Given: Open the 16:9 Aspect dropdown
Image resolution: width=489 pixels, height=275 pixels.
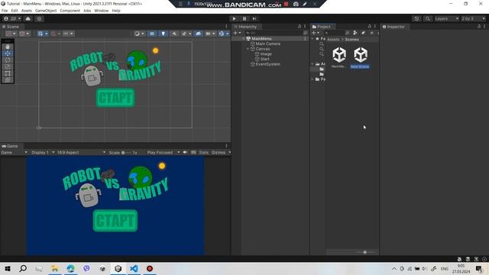Looking at the screenshot, I should pos(81,153).
